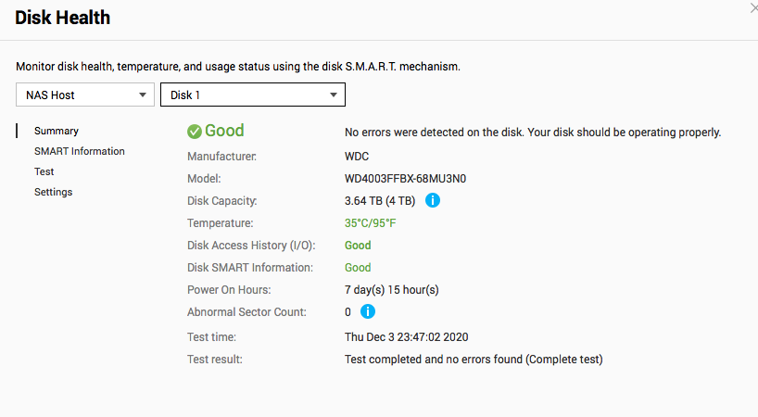758x417 pixels.
Task: Click the Disk Capacity info icon
Action: point(433,200)
